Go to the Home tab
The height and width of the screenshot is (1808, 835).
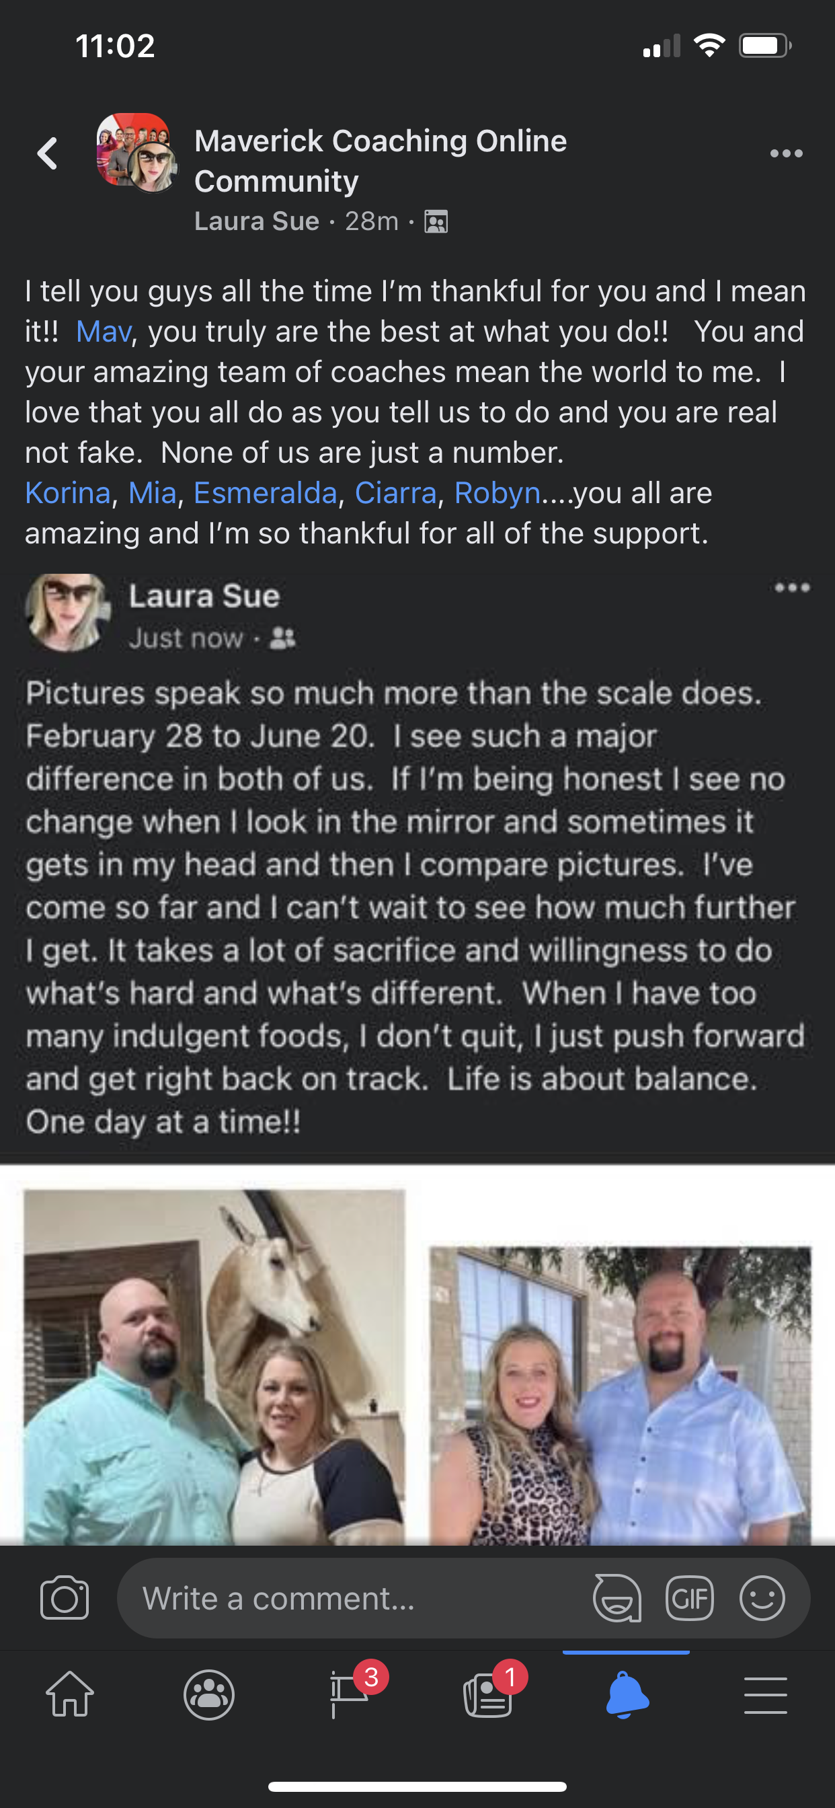[70, 1694]
